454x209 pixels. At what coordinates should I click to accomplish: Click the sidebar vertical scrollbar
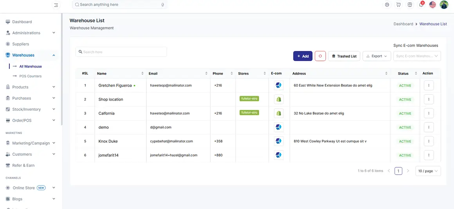61,69
